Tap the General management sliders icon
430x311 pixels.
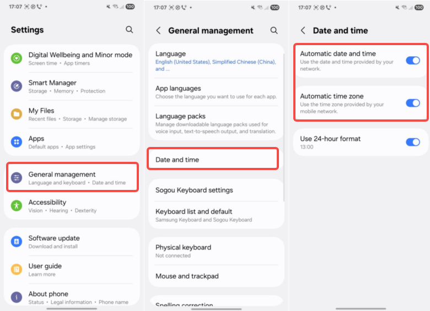(x=17, y=178)
